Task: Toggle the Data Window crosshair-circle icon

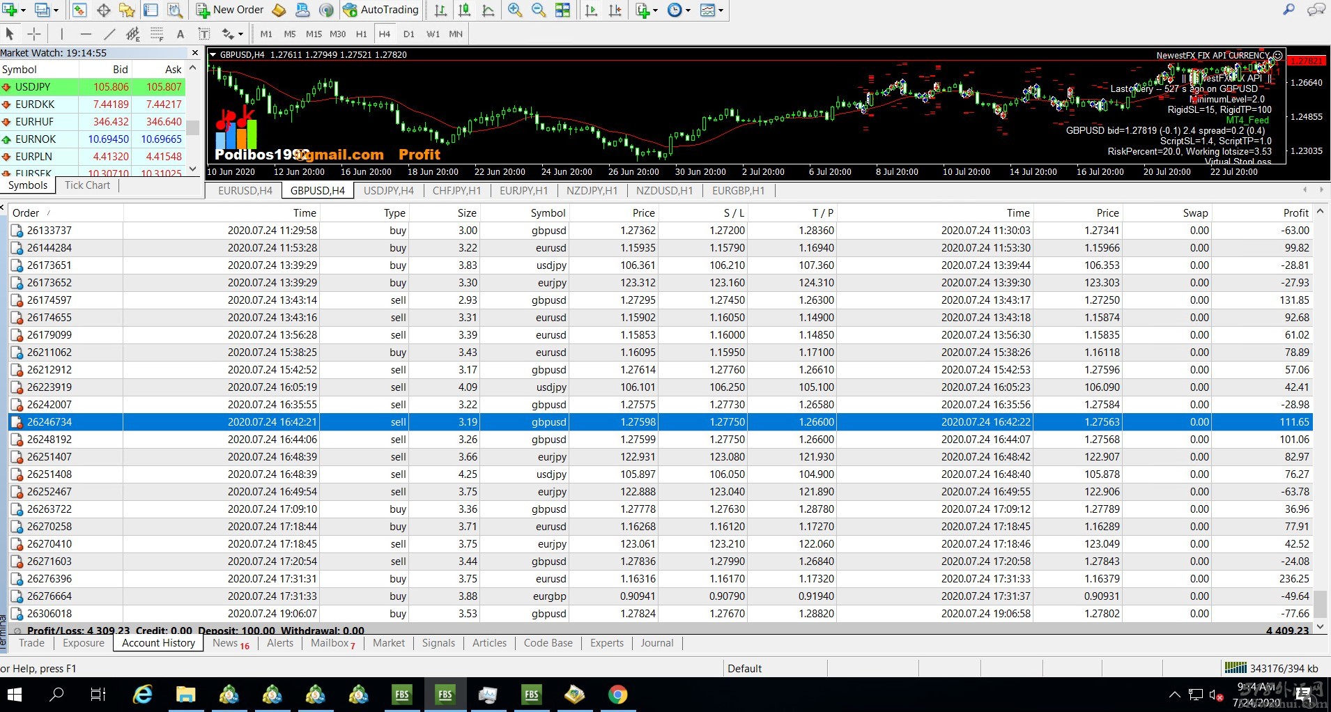Action: (103, 10)
